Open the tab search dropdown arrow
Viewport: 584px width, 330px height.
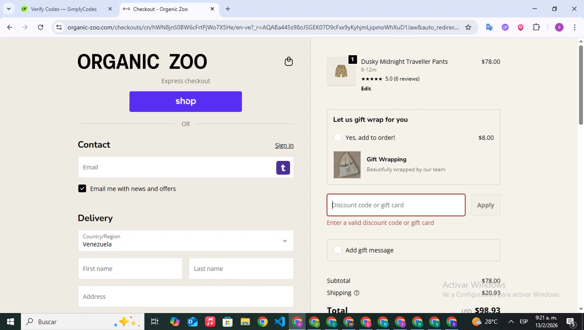pos(9,9)
